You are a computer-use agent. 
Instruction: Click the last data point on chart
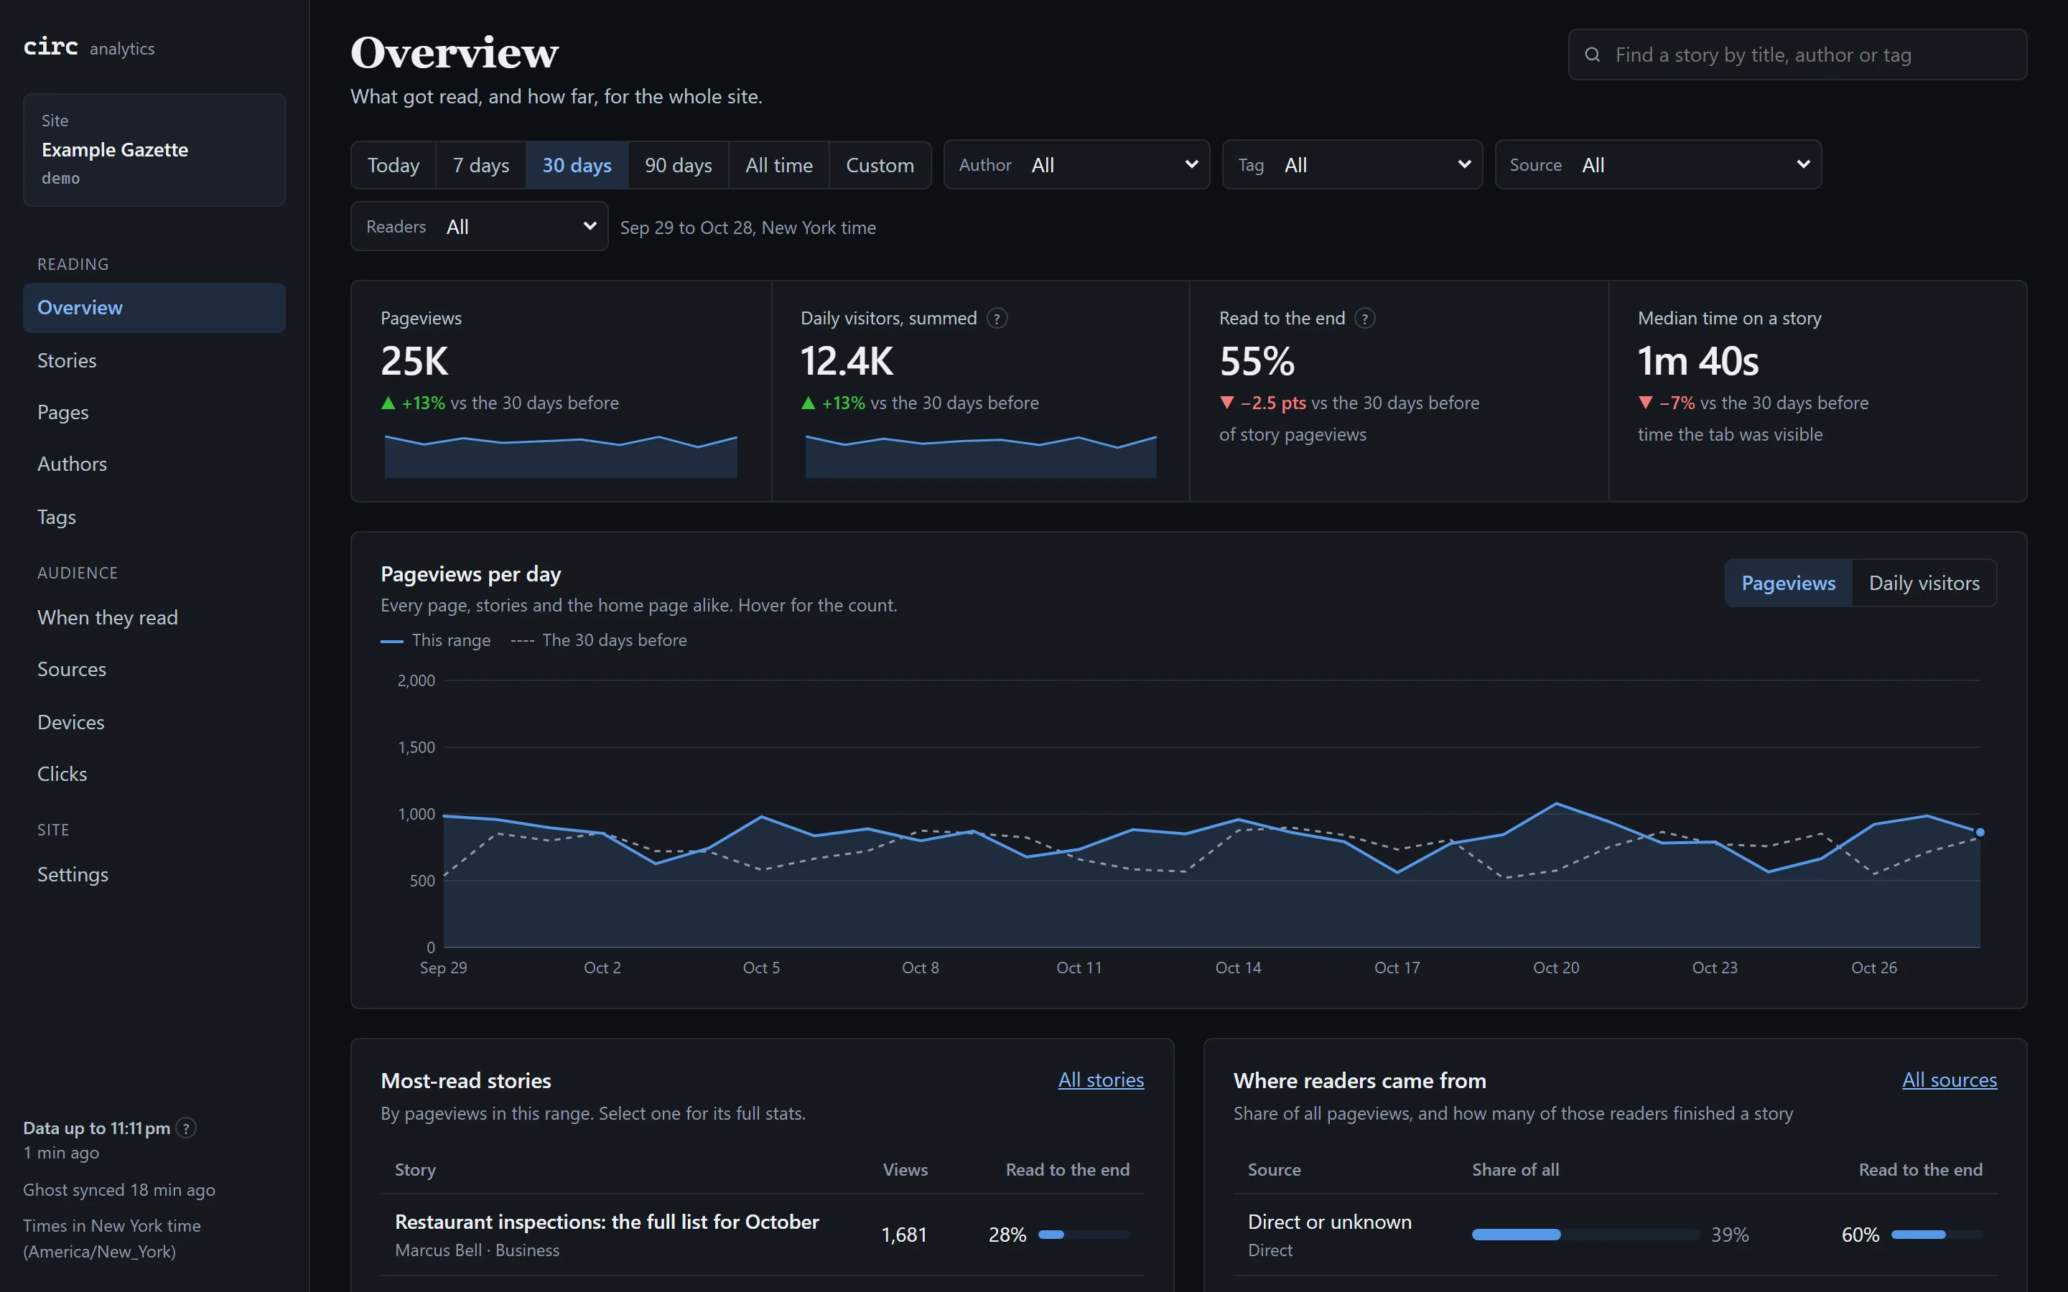tap(1980, 833)
